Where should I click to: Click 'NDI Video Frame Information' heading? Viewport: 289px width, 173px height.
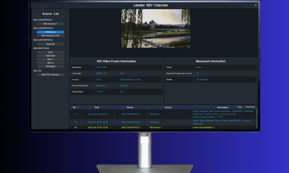click(x=117, y=61)
